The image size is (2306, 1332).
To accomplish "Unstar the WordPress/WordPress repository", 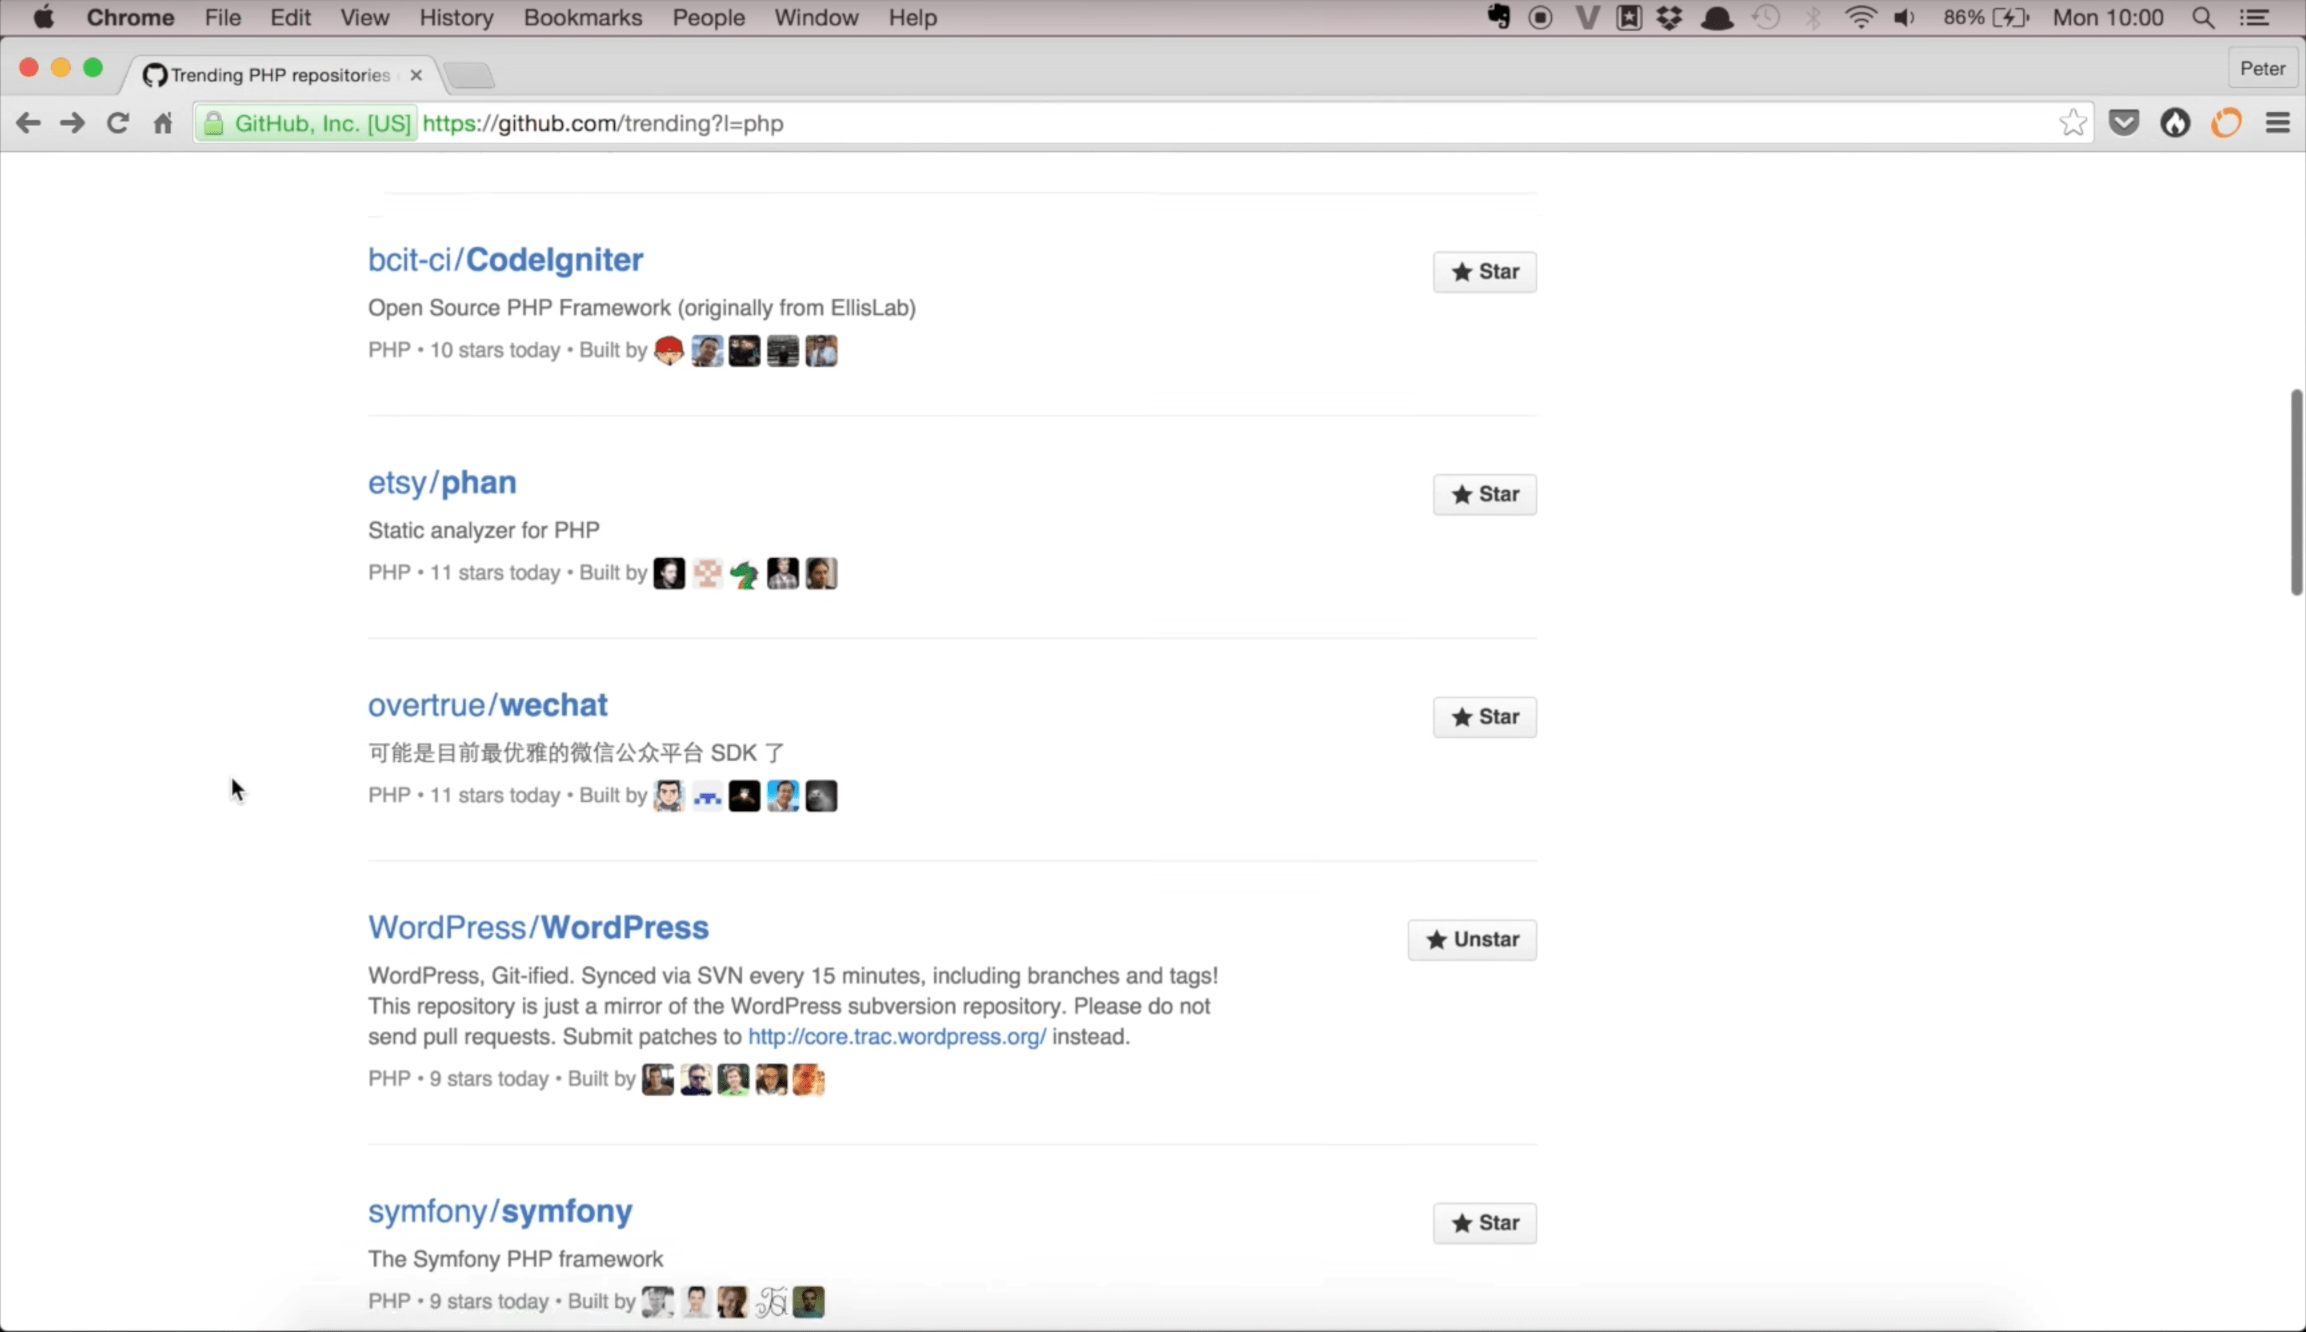I will (1472, 940).
